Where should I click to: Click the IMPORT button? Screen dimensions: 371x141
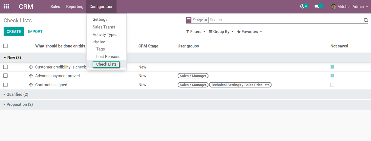[x=35, y=32]
